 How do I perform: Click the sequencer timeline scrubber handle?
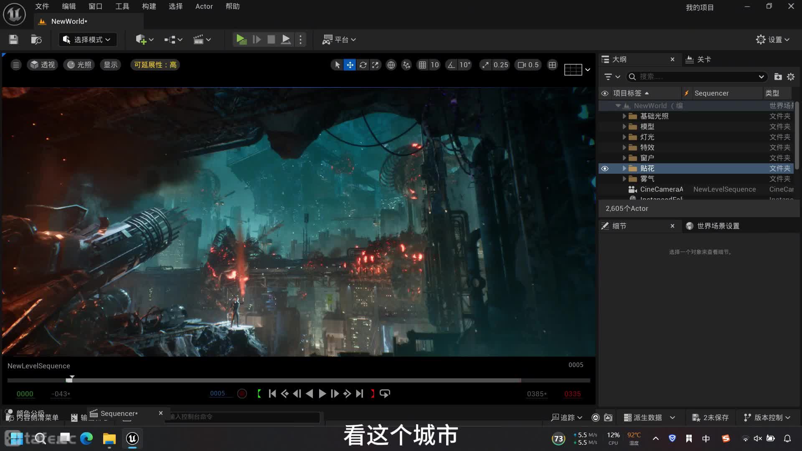click(71, 379)
